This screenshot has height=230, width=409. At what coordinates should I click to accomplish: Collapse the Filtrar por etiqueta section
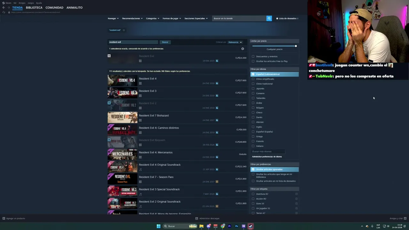click(274, 189)
